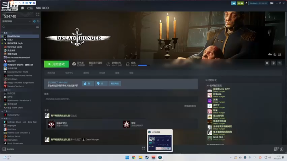Open the game info icon
287x161 pixels.
tap(273, 63)
